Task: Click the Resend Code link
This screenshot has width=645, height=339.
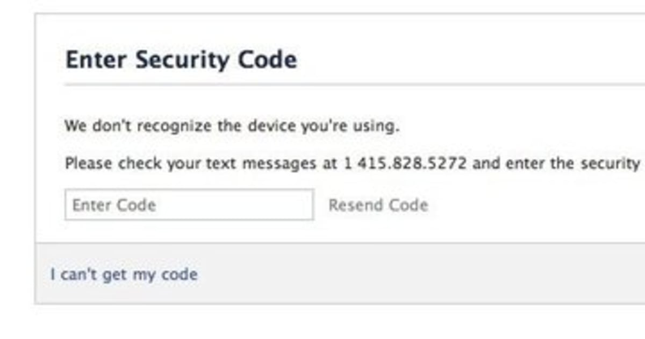Action: point(378,205)
